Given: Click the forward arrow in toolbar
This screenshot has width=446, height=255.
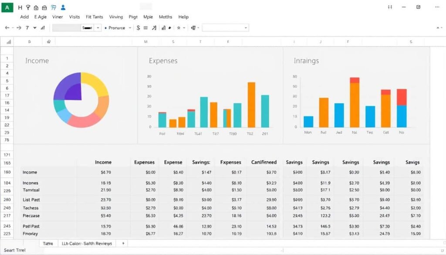Looking at the screenshot, I should 18,27.
